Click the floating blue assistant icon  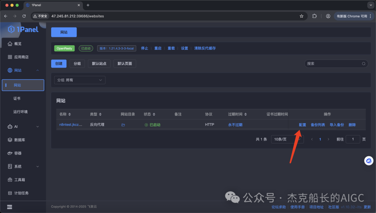click(369, 160)
